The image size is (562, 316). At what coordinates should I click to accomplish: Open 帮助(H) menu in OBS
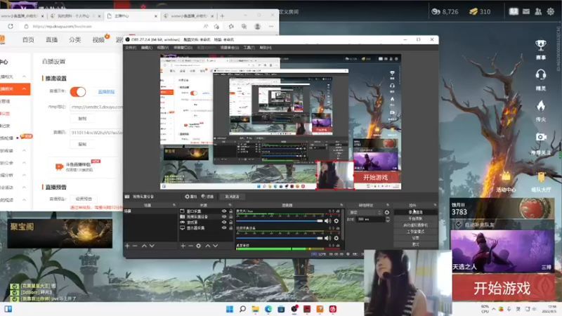point(266,47)
